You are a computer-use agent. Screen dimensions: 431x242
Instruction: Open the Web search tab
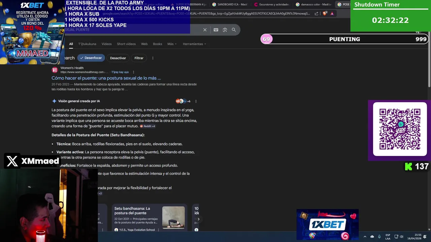[144, 44]
